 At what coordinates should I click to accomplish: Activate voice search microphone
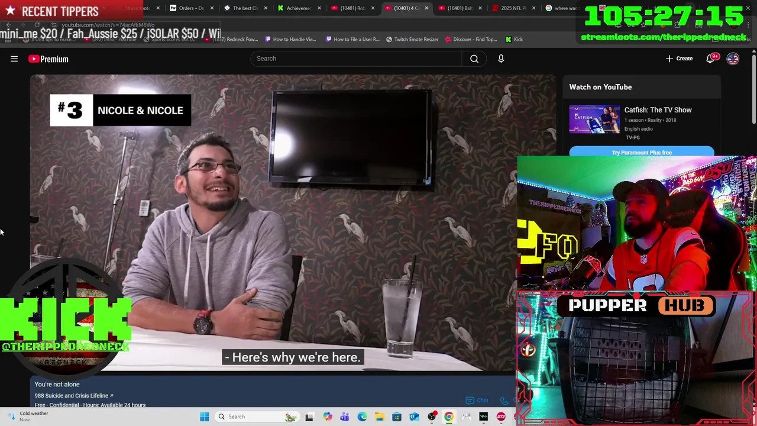501,59
